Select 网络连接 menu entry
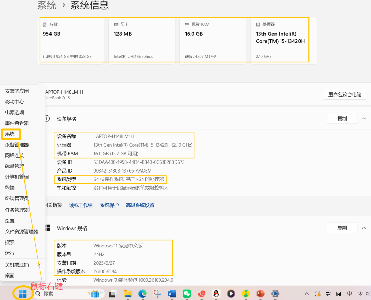This screenshot has height=300, width=371. (x=14, y=155)
